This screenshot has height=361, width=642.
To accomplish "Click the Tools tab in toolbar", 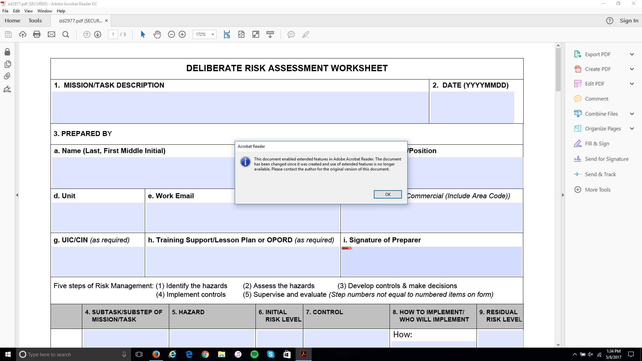I will (35, 20).
